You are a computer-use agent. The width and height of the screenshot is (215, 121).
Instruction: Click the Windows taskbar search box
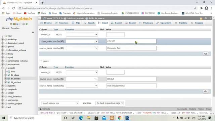coord(34,118)
